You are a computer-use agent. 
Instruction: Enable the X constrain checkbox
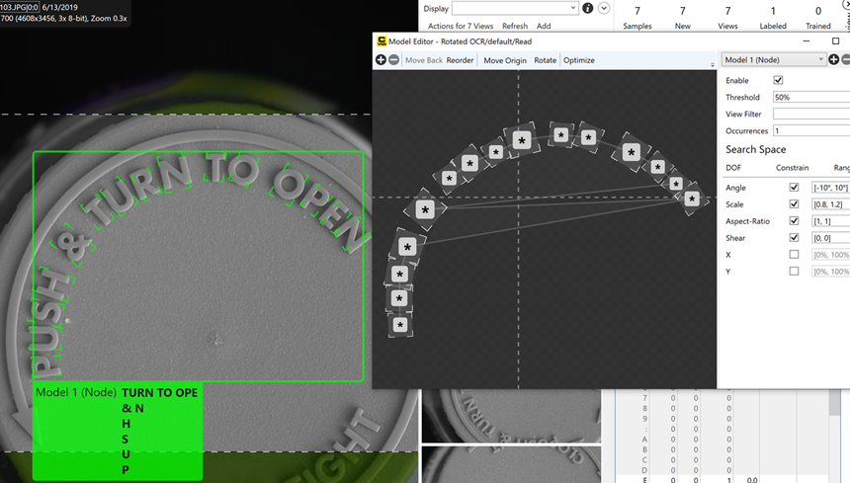pos(794,255)
